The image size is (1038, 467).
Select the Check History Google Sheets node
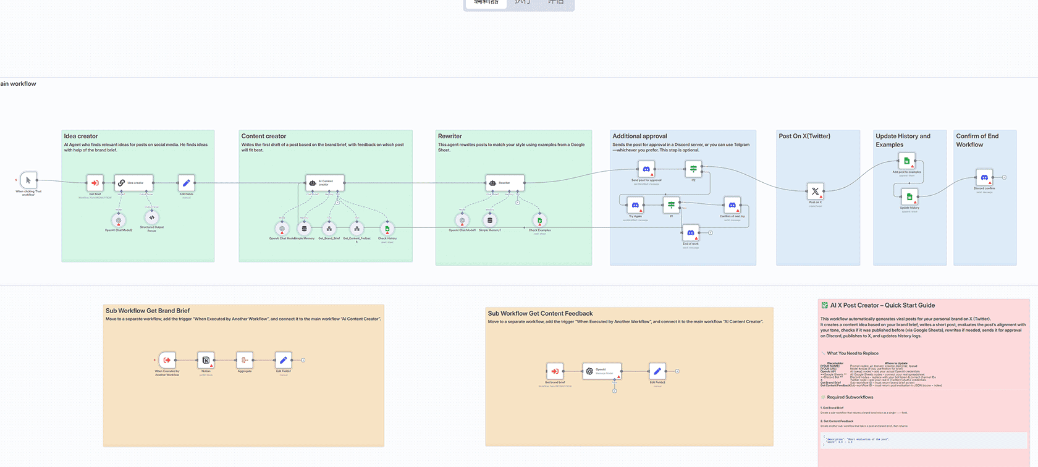tap(387, 229)
